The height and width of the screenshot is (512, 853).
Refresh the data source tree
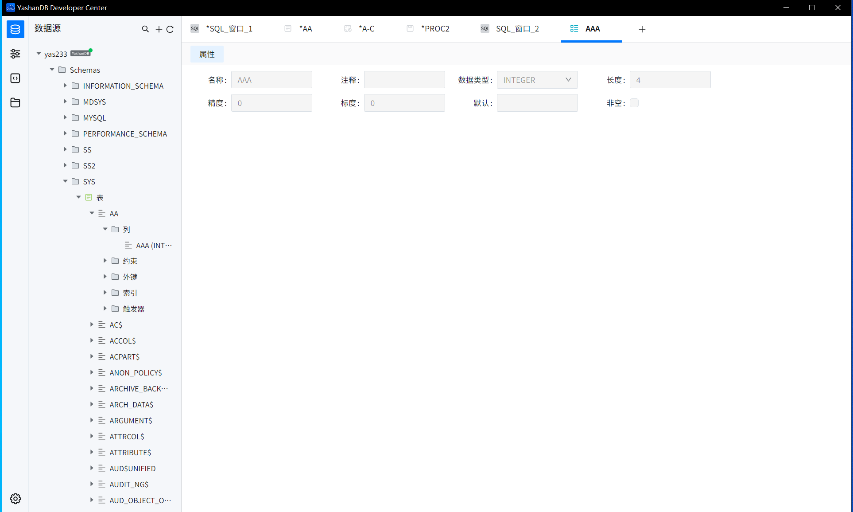click(170, 29)
